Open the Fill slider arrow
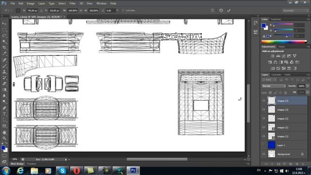 coord(308,93)
